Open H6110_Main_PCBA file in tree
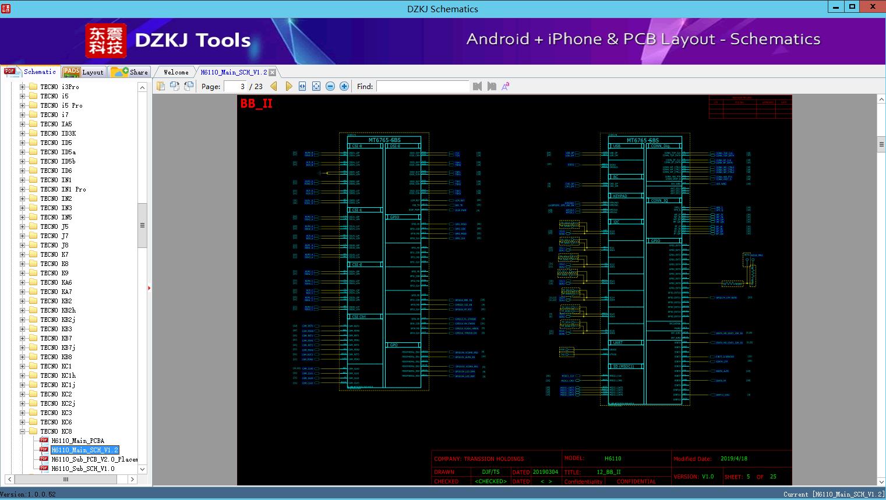This screenshot has height=500, width=886. (x=77, y=441)
